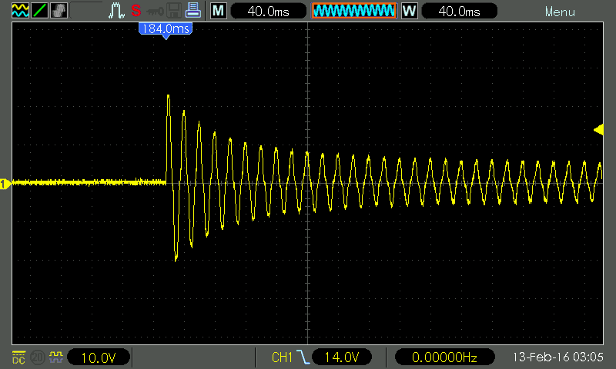Click the 0.00000Hz frequency counter readout

pyautogui.click(x=444, y=357)
